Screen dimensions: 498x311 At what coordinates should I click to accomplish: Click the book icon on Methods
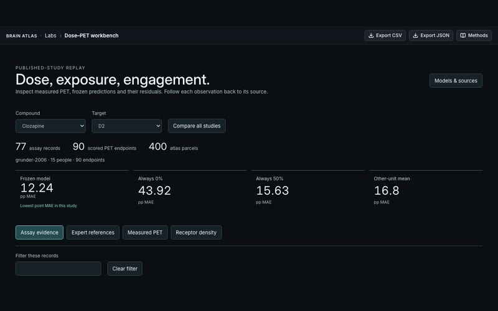coord(463,35)
